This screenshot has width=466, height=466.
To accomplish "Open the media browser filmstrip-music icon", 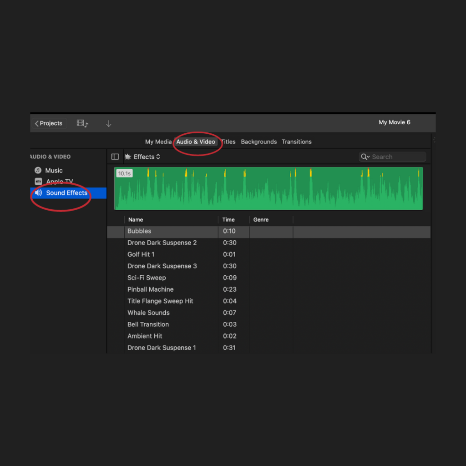I will [x=82, y=123].
